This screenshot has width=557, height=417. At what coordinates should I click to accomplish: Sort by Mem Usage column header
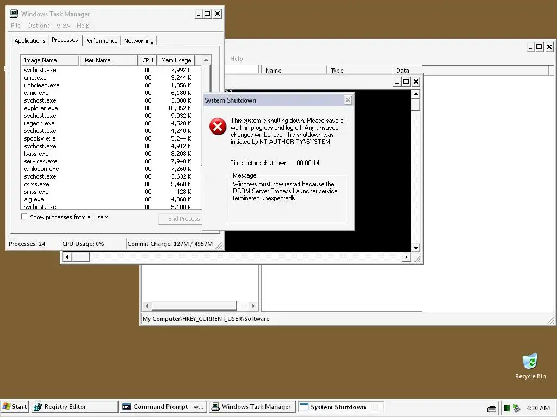(176, 60)
